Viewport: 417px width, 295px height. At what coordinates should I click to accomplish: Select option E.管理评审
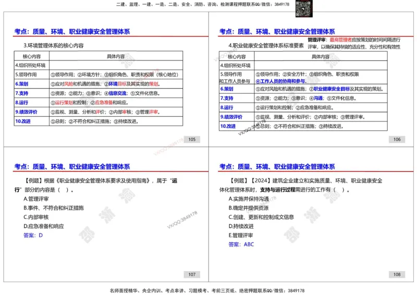point(241,235)
